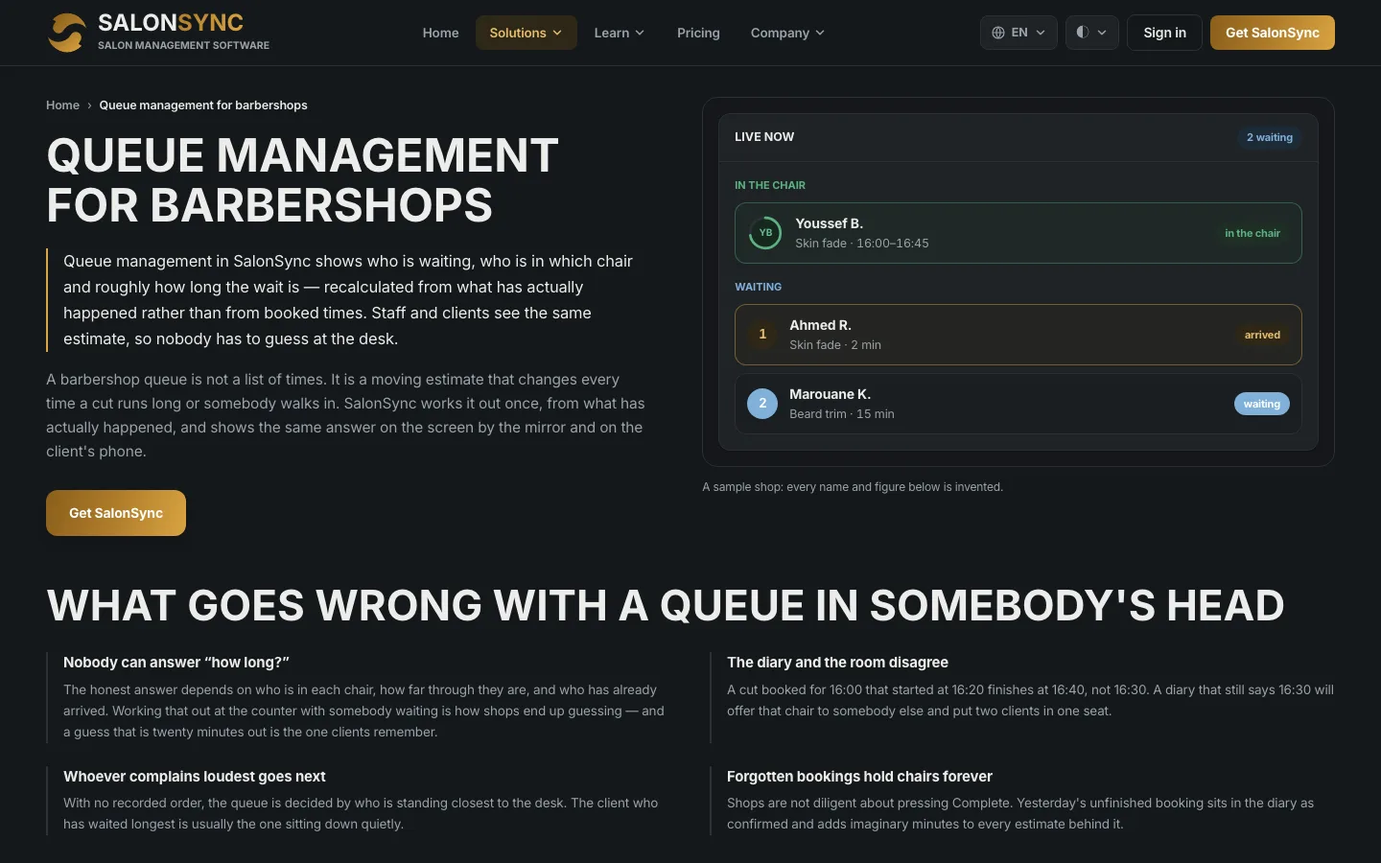
Task: Click the "Queue management for barbershops" breadcrumb
Action: (203, 105)
